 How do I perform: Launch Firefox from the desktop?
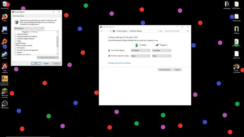click(5, 18)
